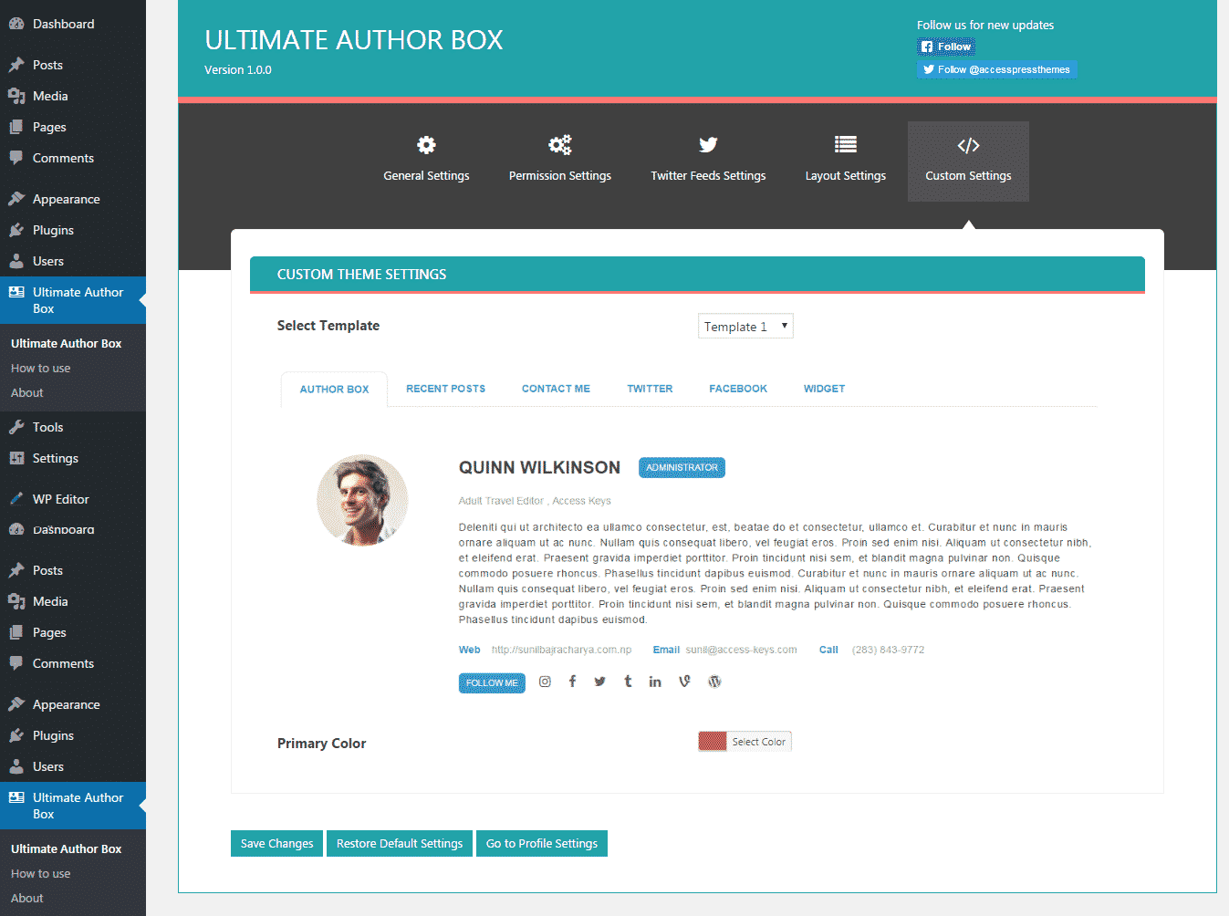This screenshot has height=916, width=1229.
Task: Switch to CONTACT ME preview tab
Action: tap(556, 389)
